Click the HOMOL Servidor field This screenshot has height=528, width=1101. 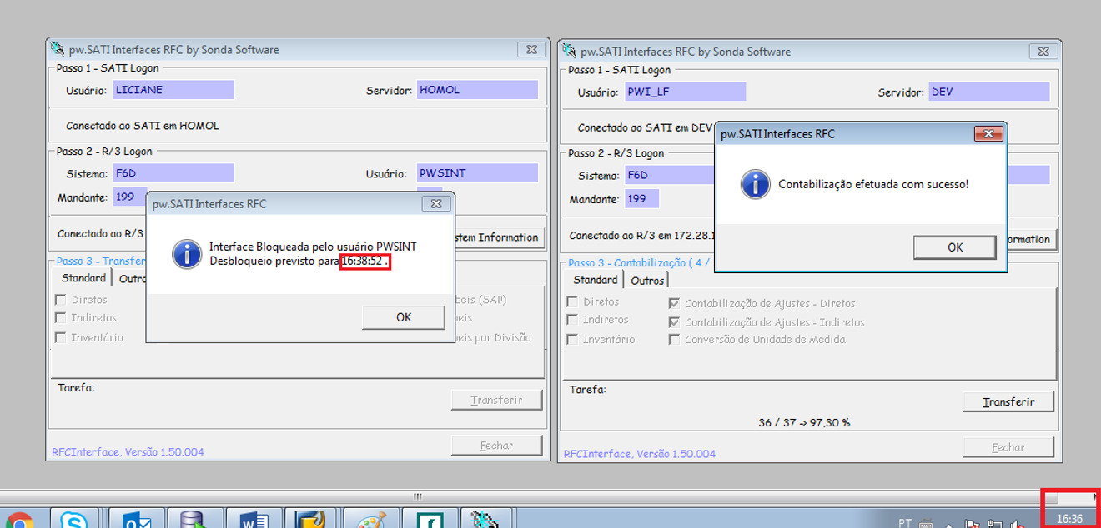(477, 89)
